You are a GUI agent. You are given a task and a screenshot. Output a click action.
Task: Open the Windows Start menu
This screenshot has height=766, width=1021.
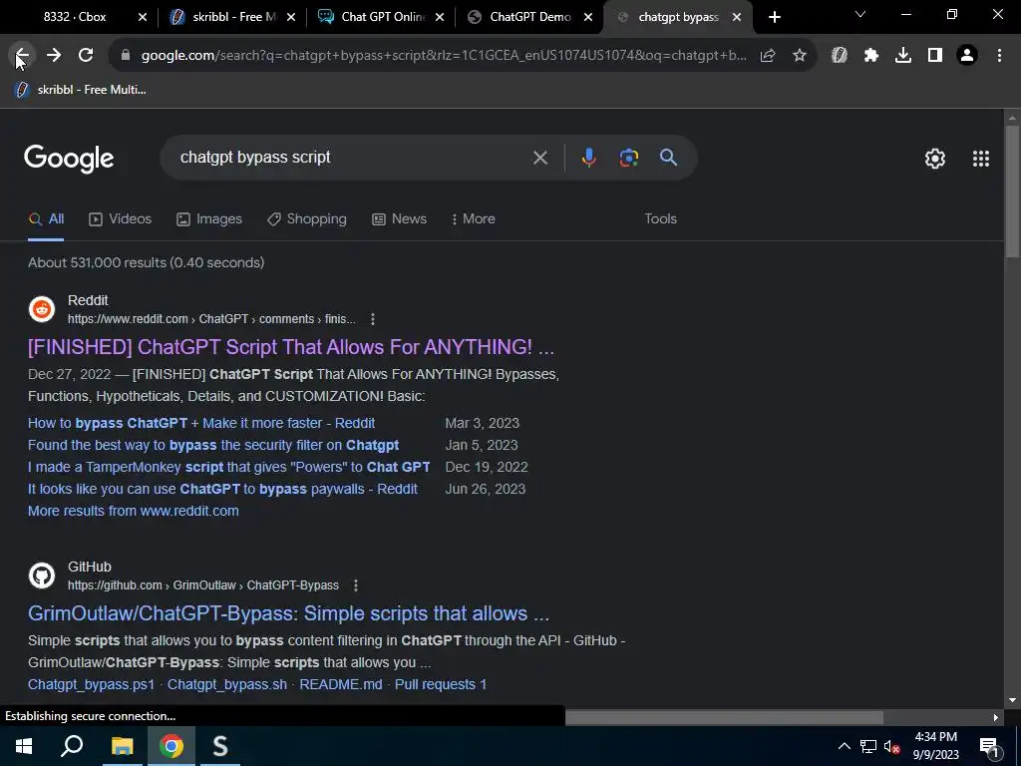24,746
